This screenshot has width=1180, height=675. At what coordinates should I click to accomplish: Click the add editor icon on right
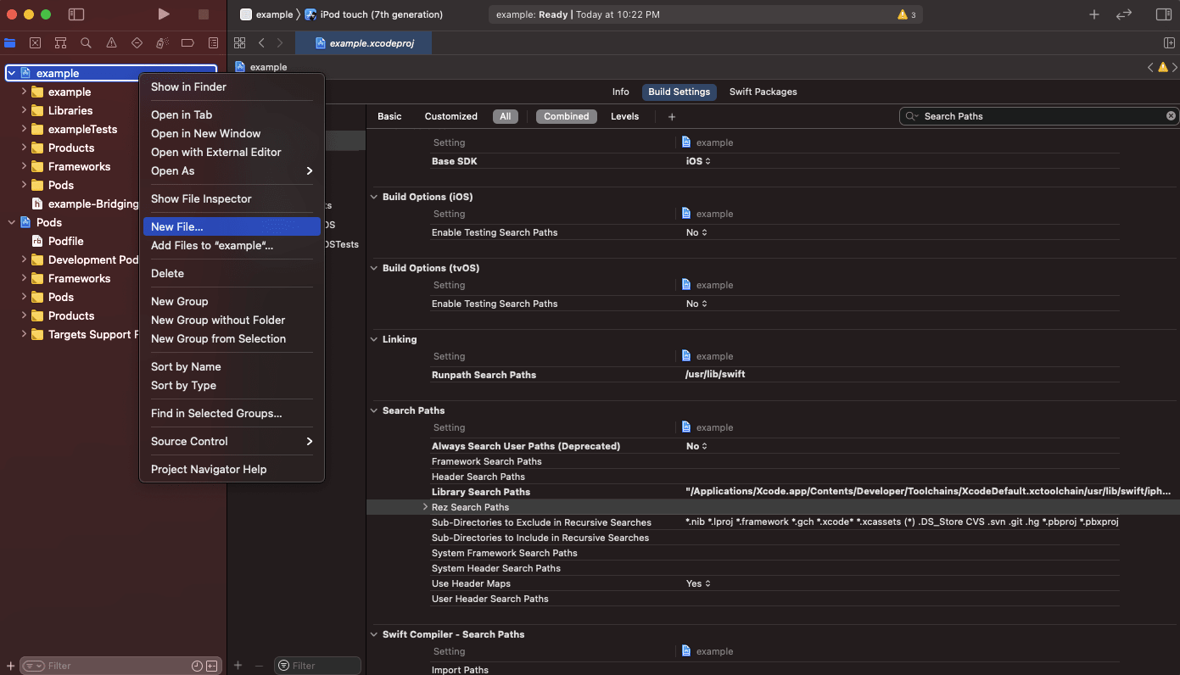(1169, 42)
